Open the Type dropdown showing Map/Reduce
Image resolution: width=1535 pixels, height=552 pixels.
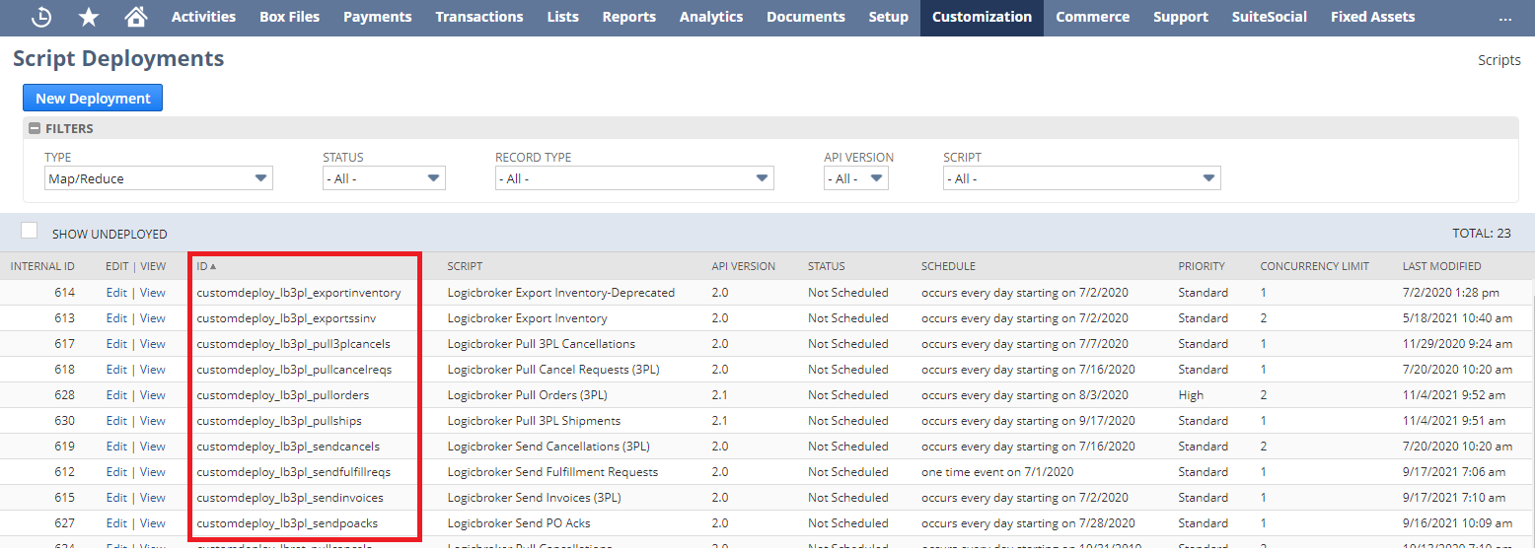pos(158,178)
